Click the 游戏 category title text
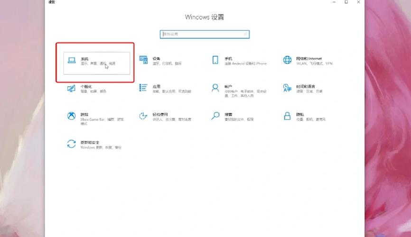411x237 pixels. (84, 114)
